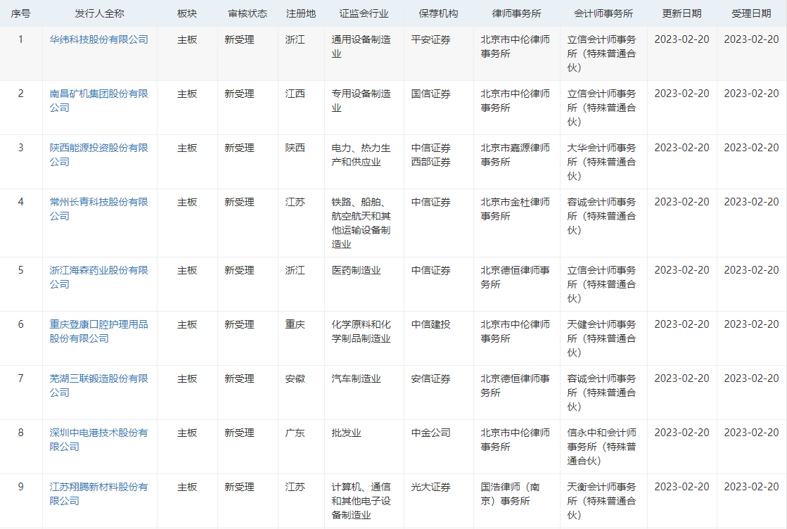Click the 发行人全称 column header
Screen dimensions: 787x529
click(99, 13)
